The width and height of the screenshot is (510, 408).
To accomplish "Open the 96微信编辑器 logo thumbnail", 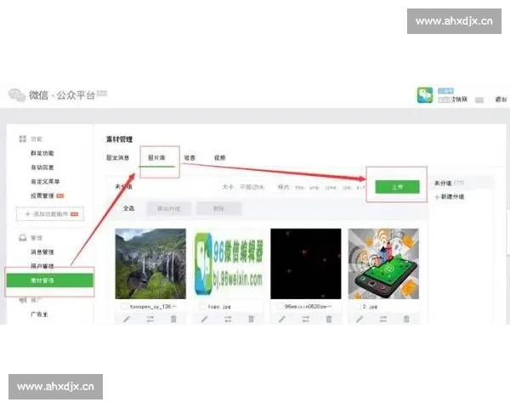I will 229,263.
